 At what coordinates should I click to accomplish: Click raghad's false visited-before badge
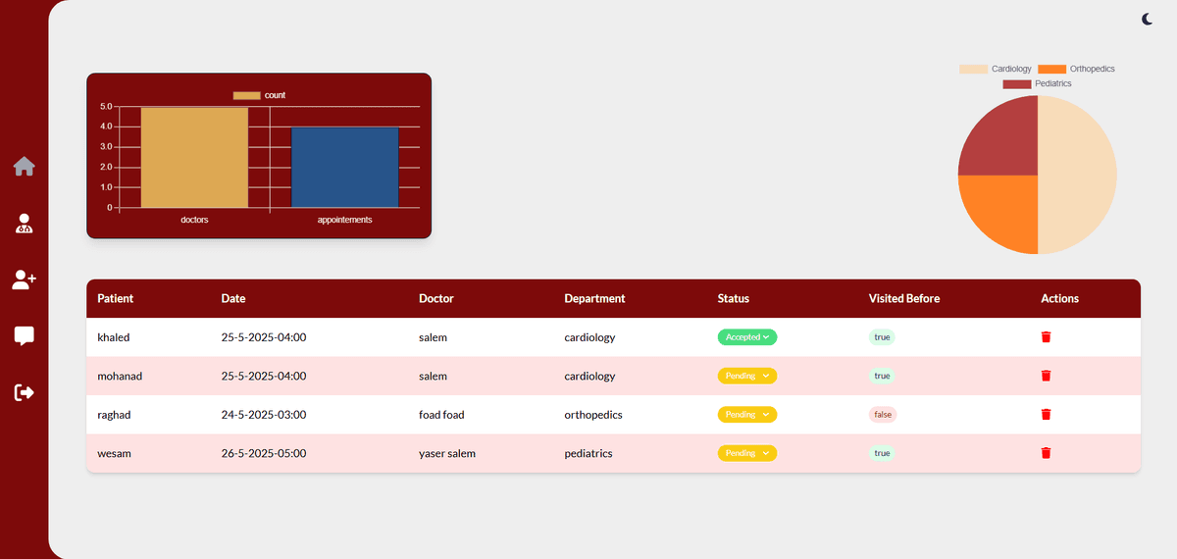(x=883, y=415)
